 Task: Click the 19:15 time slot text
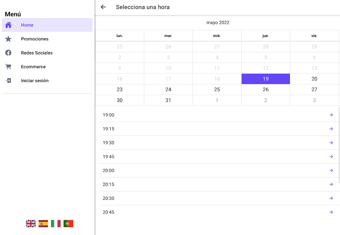click(108, 129)
